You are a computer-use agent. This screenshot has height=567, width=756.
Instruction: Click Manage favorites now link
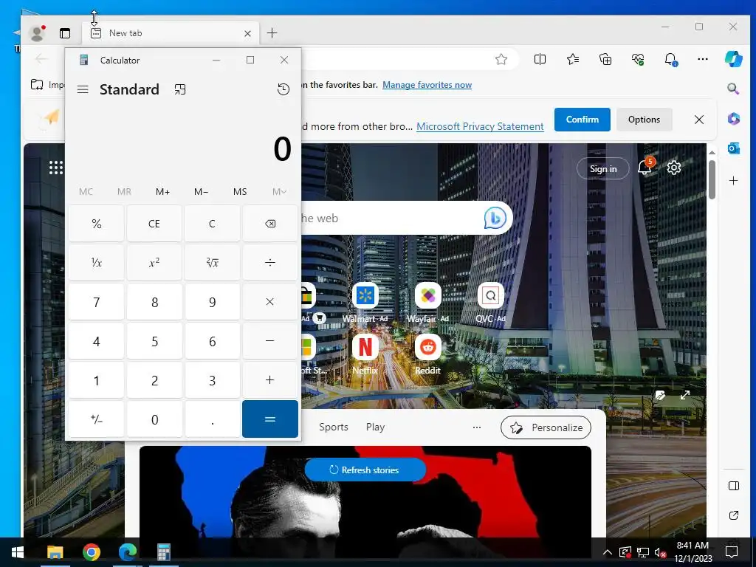[x=427, y=85]
